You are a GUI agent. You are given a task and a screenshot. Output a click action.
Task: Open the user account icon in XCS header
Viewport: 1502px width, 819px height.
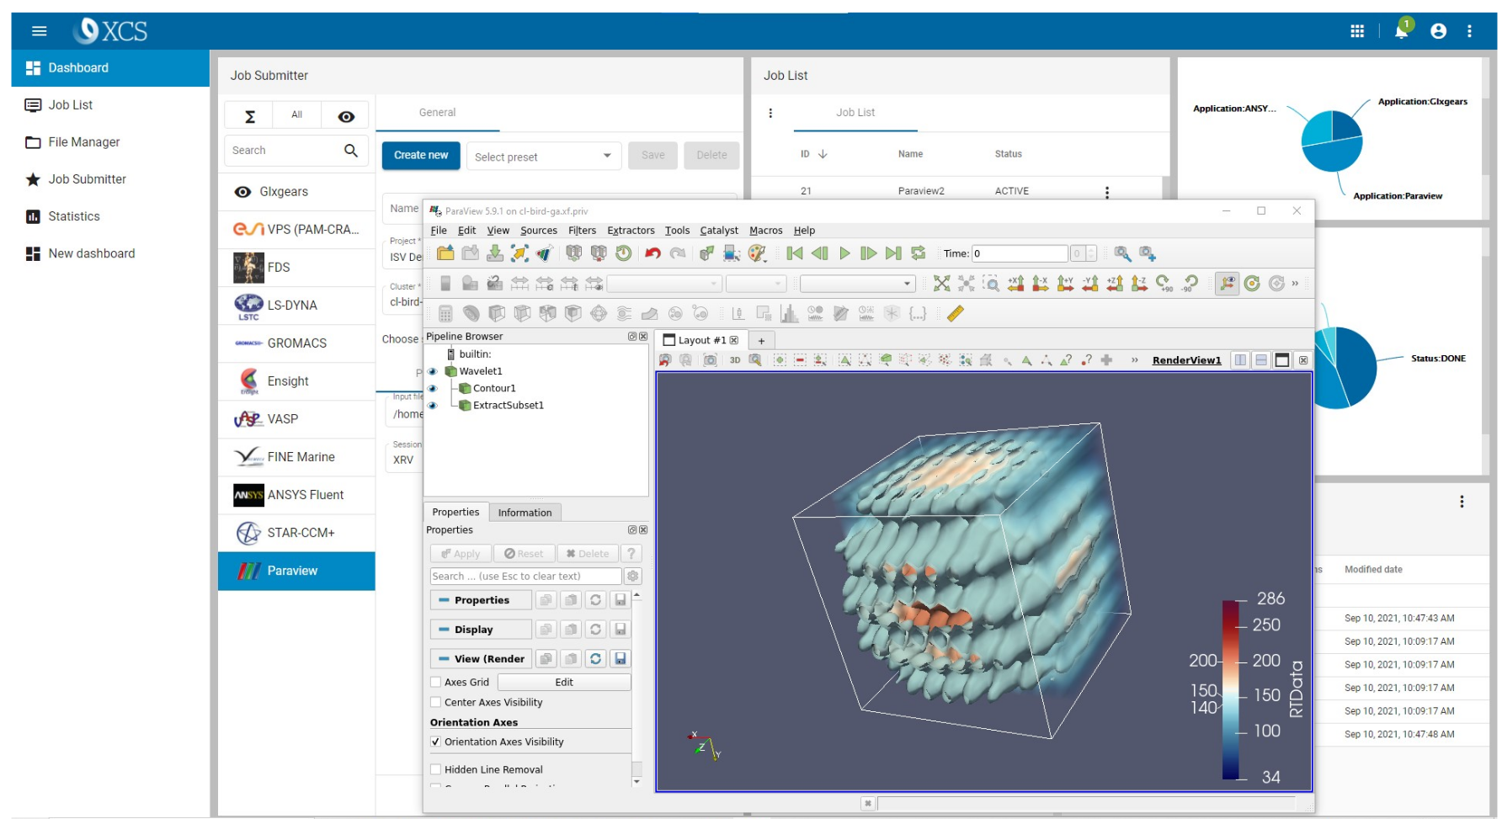click(1438, 31)
